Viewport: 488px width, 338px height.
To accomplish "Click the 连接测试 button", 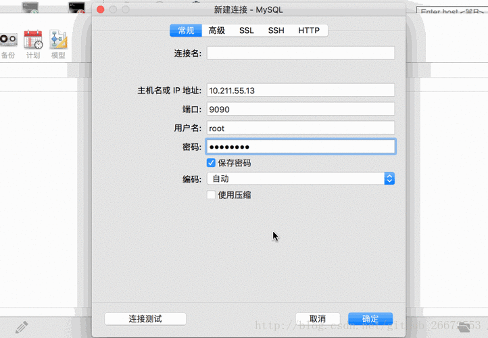I will click(x=145, y=319).
